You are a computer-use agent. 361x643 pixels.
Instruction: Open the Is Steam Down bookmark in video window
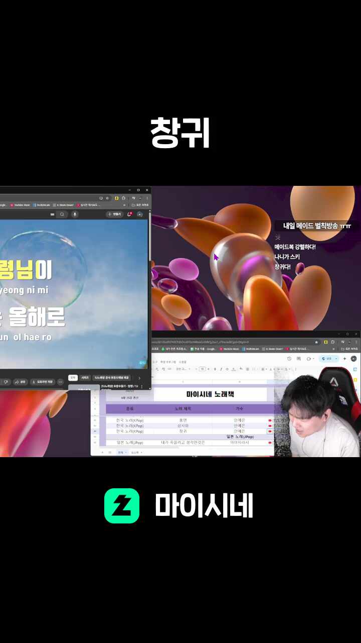coord(63,205)
